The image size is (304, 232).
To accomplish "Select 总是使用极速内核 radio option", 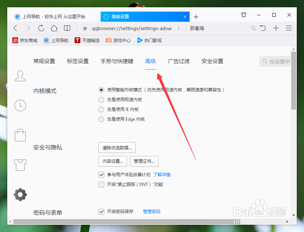I will 101,100.
